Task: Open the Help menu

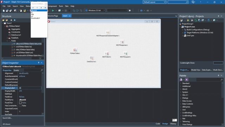Action: coord(72,6)
